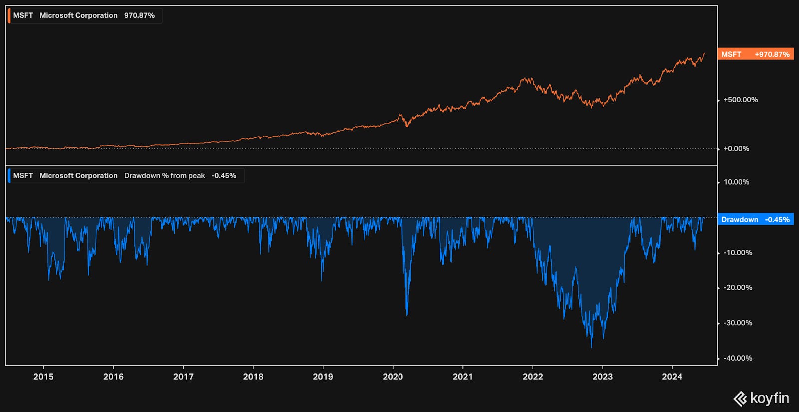Click the blue Drawdown -0.45% axis tag

[756, 219]
